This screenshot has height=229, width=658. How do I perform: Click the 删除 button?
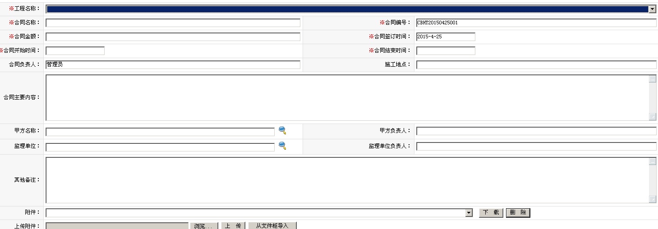(518, 213)
